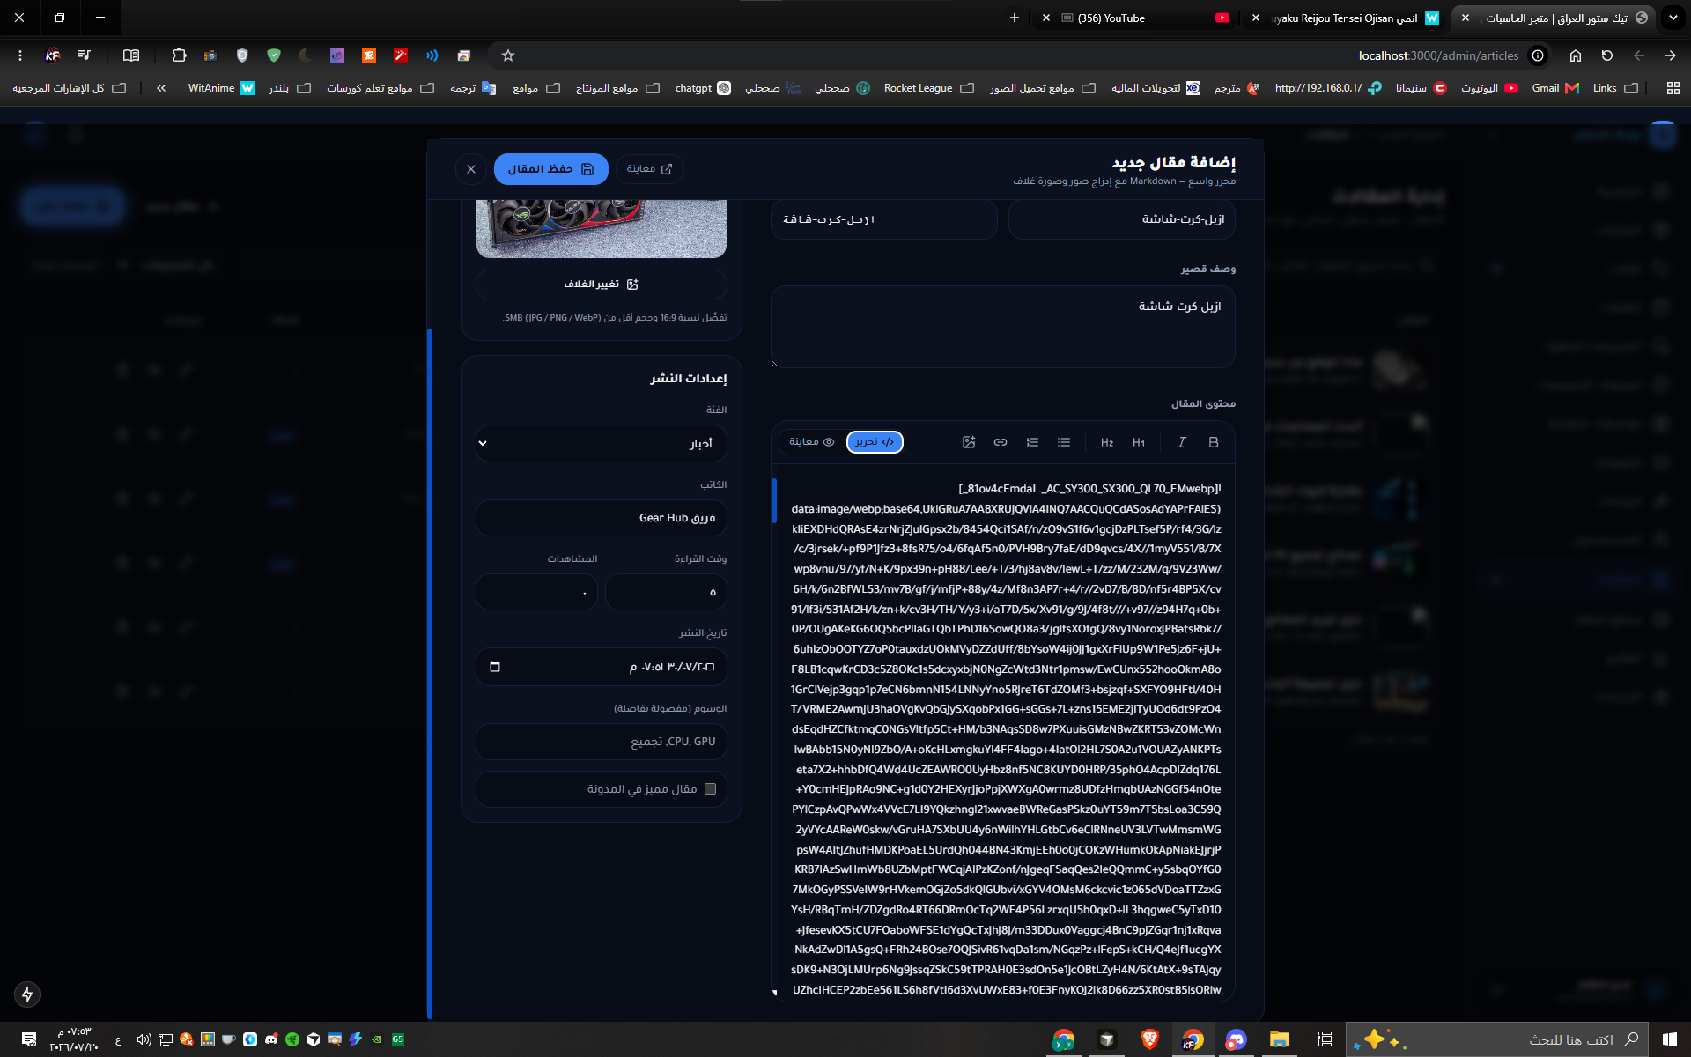This screenshot has height=1057, width=1691.
Task: Expand hidden bookmarks chevron
Action: (x=161, y=88)
